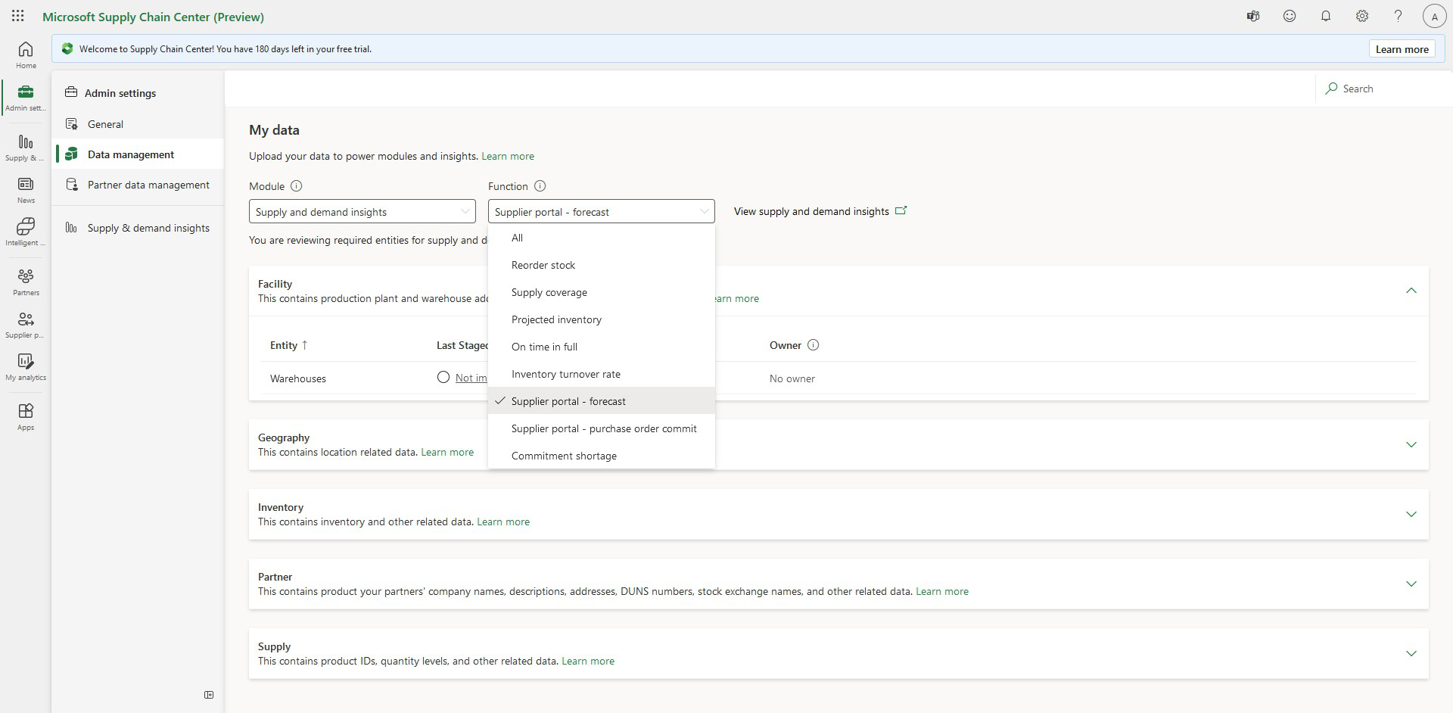The height and width of the screenshot is (713, 1453).
Task: Open the Module dropdown
Action: pyautogui.click(x=362, y=211)
